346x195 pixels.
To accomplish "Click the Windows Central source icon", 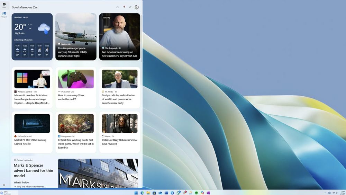I will (x=16, y=92).
